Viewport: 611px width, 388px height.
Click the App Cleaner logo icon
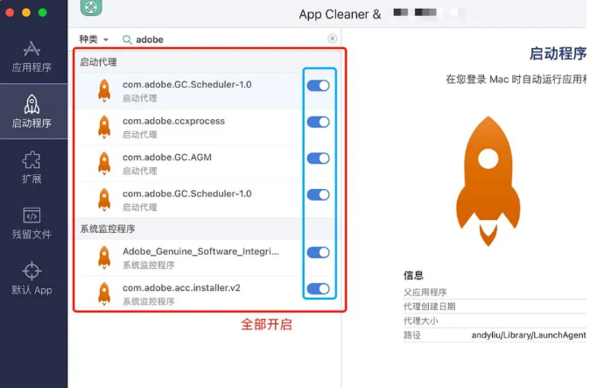pos(91,7)
